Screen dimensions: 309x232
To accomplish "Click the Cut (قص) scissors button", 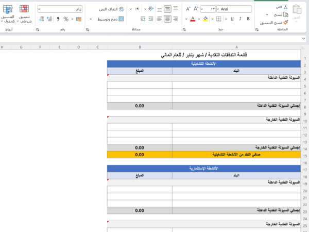I will [282, 7].
